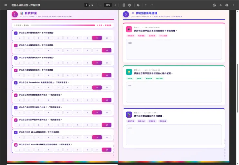
Task: Click the 設計思維 tag under question 11
Action: click(152, 36)
